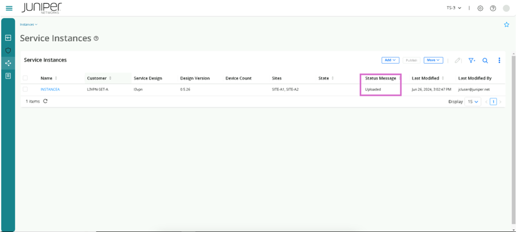Click the Uploaded status message cell

coord(373,89)
